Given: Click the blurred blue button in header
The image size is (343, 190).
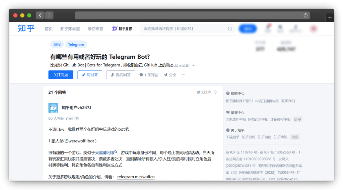Looking at the screenshot, I should (248, 29).
